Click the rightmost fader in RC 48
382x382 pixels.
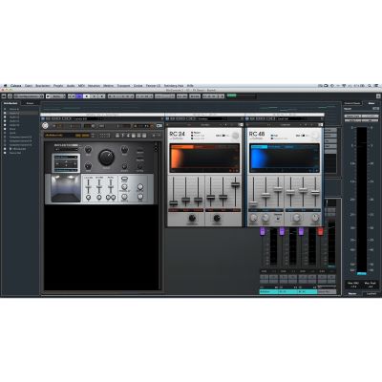tap(315, 192)
